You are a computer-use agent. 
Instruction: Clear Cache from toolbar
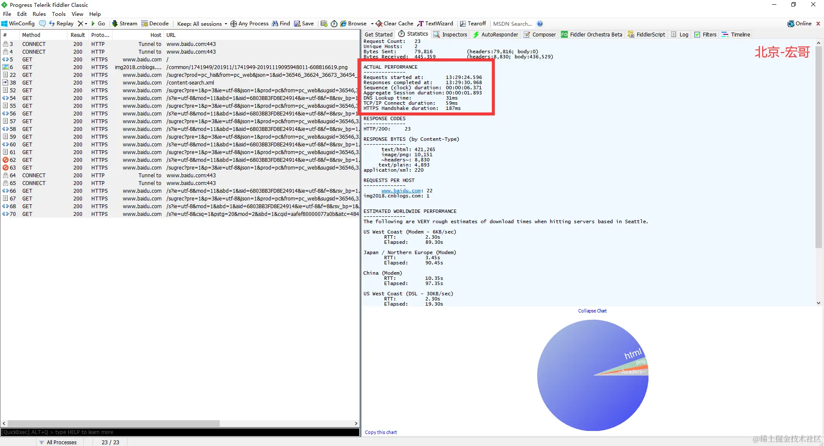click(394, 24)
